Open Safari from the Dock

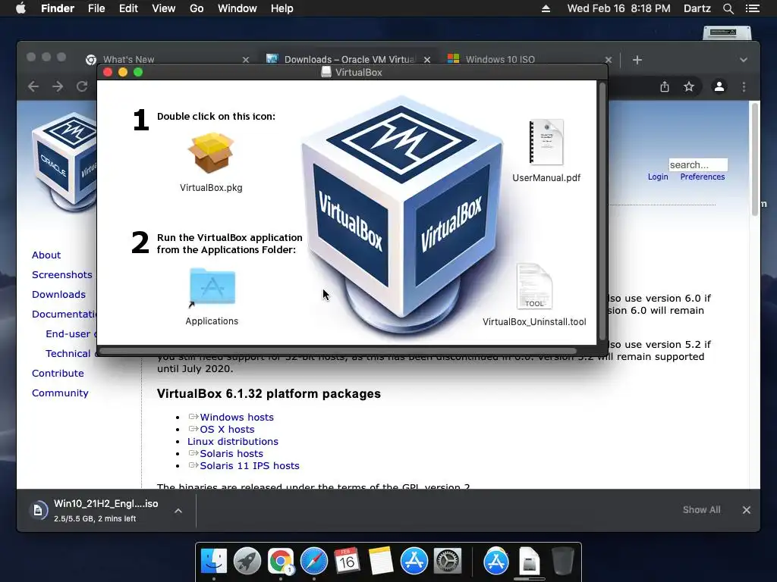click(313, 562)
